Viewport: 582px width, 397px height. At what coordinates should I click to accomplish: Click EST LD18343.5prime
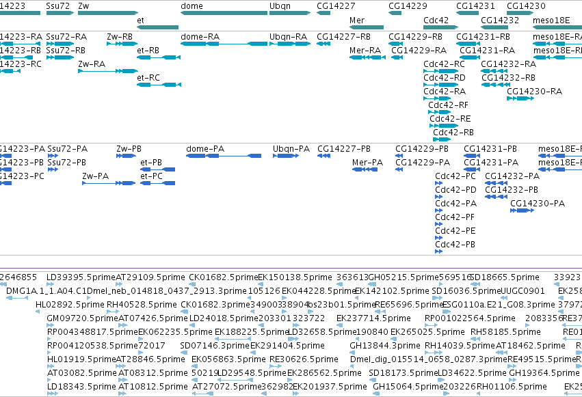[x=81, y=387]
